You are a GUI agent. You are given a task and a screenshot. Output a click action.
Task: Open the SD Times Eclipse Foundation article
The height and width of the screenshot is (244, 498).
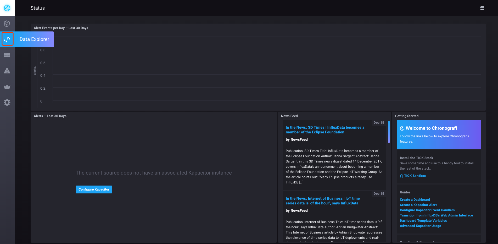325,130
